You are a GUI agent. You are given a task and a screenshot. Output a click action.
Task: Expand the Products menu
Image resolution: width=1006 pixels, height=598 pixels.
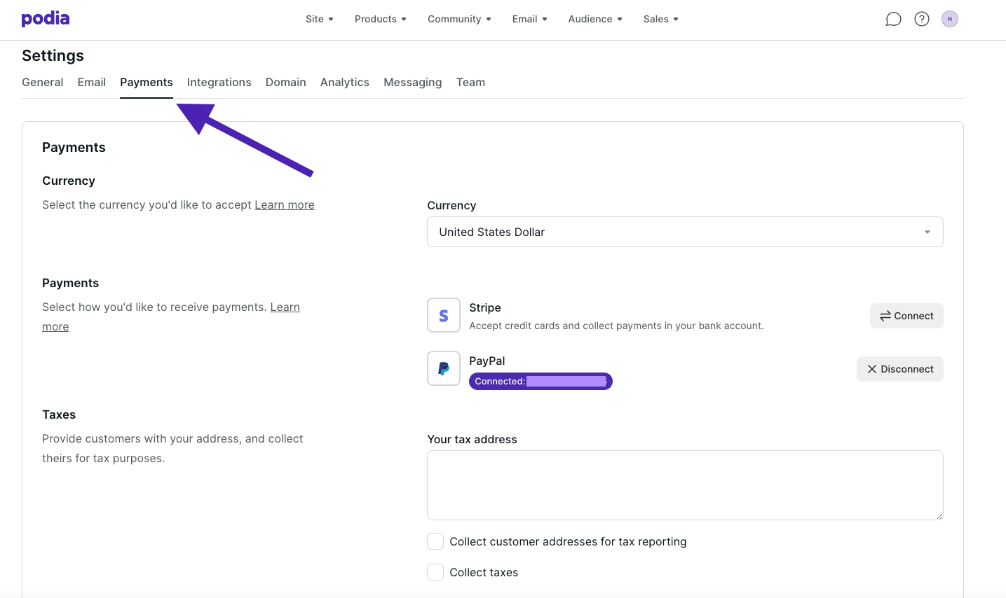tap(380, 19)
